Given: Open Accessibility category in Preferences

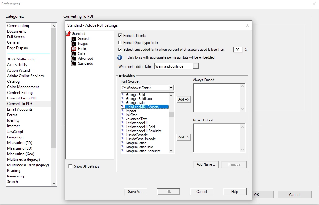Looking at the screenshot, I should [17, 65].
